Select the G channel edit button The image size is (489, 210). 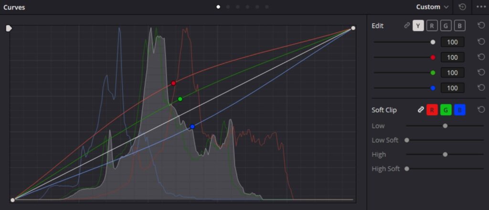tap(446, 26)
